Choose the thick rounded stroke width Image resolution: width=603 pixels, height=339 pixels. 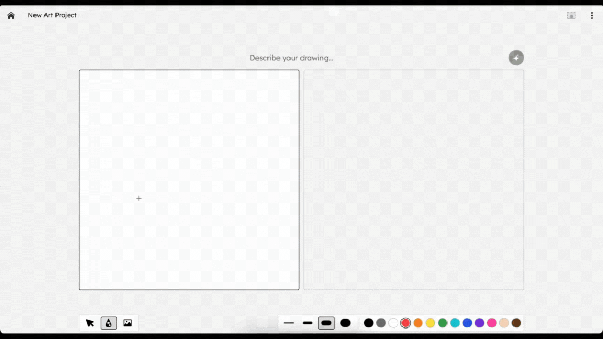pos(327,323)
